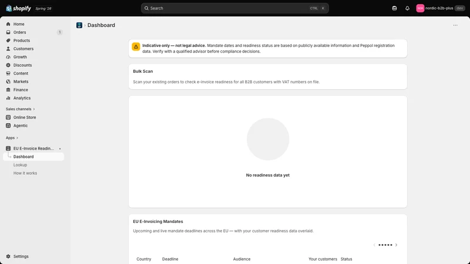
Task: Open the sidekick icon in top bar
Action: tap(394, 8)
